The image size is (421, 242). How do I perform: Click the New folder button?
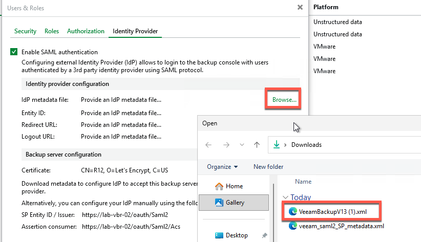(269, 167)
